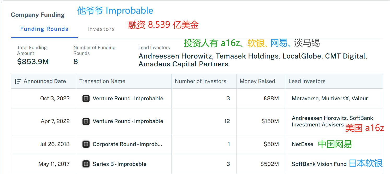The width and height of the screenshot is (390, 174).
Task: Click Andreessen Horowitz in lead investors summary
Action: click(x=175, y=56)
